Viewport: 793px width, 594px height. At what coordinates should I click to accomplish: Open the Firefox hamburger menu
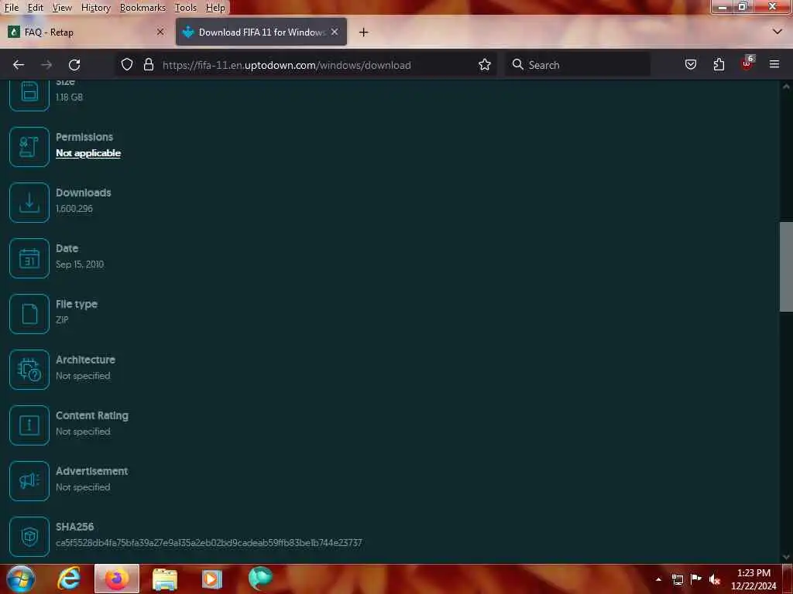click(774, 64)
